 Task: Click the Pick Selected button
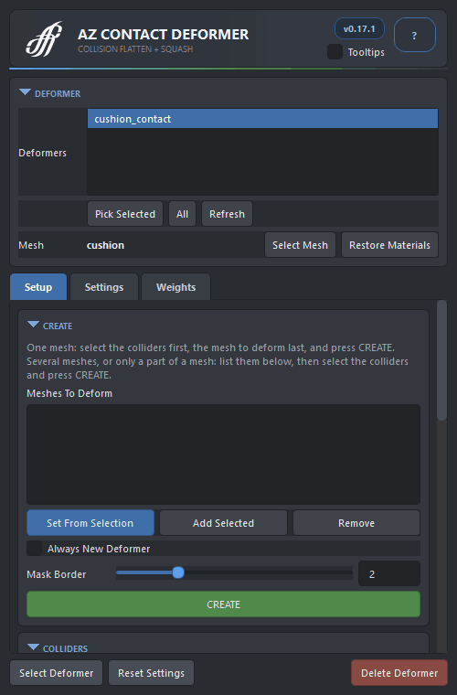pos(125,214)
